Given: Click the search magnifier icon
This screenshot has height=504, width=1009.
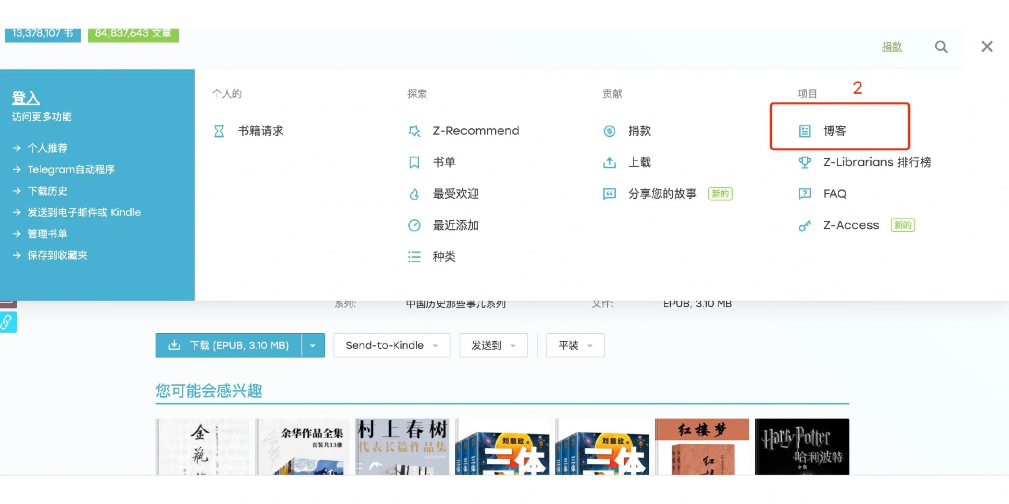Looking at the screenshot, I should pos(941,47).
